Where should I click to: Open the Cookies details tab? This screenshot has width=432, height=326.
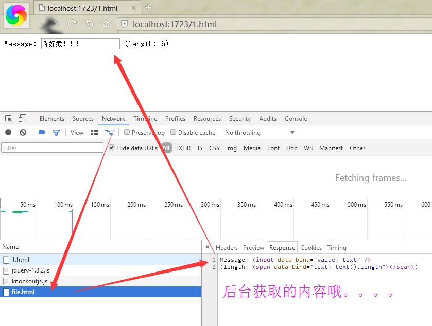311,248
